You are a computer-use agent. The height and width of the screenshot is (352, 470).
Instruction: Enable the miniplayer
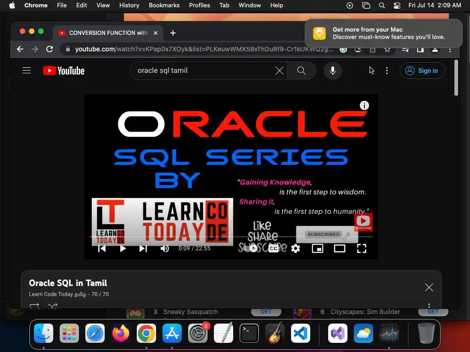tap(318, 248)
